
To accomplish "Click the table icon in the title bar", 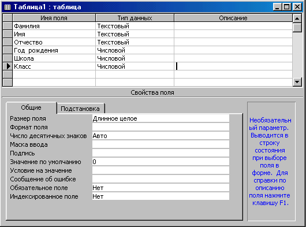I will click(x=8, y=8).
